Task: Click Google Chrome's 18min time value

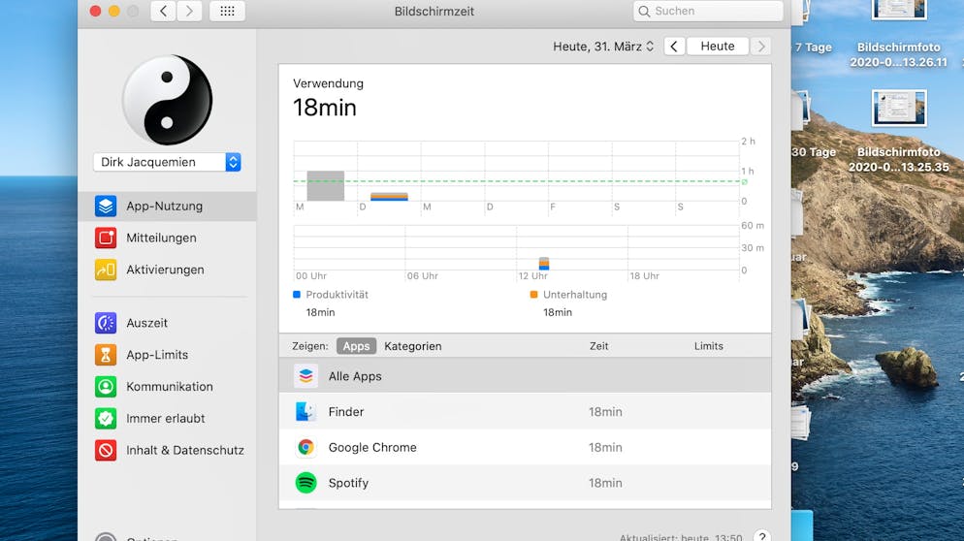Action: point(605,448)
